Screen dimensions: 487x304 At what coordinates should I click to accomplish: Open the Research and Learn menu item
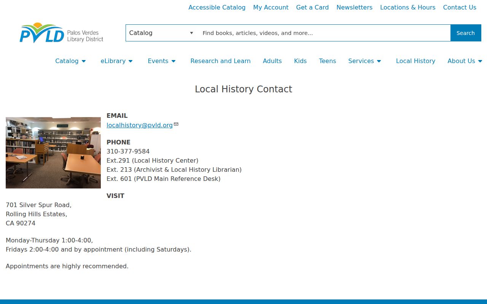(x=220, y=61)
